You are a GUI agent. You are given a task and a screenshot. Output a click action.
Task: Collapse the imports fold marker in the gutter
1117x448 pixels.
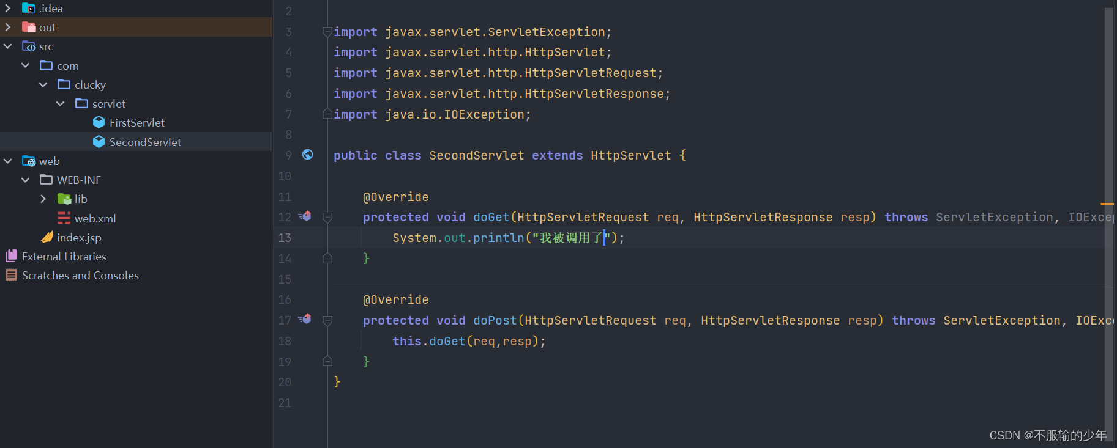327,32
